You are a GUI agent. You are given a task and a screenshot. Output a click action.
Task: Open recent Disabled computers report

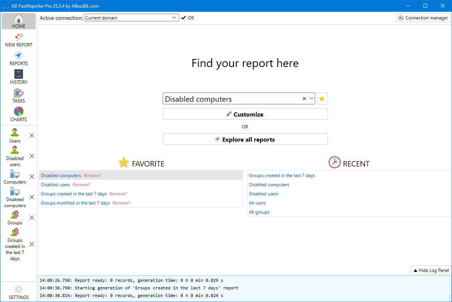tap(269, 184)
